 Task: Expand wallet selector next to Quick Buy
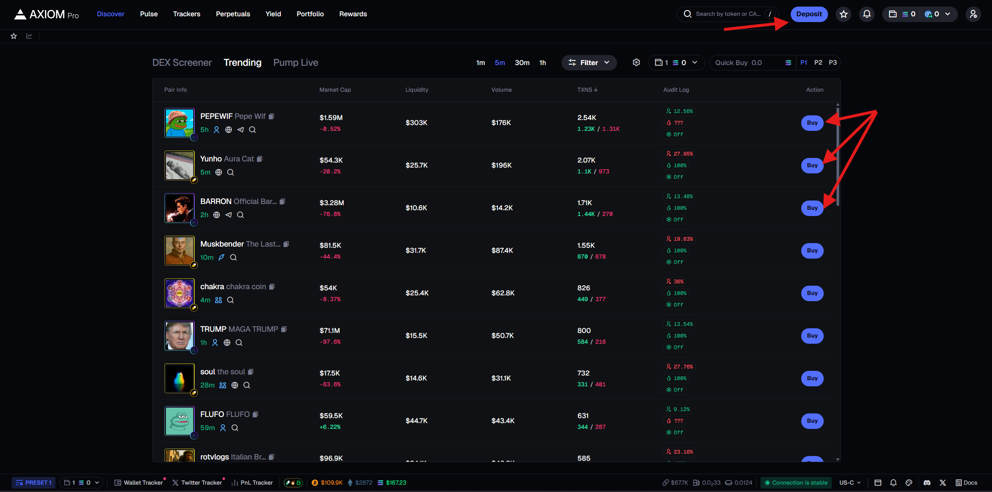coord(676,63)
